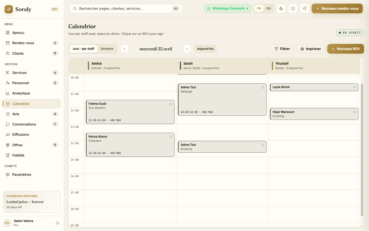Toggle dark mode with the moon icon
This screenshot has width=369, height=231.
click(x=281, y=8)
